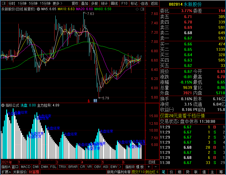Viewport: 226px width, 175px height.
Task: Select the 15分钟 period
Action: (x=45, y=3)
